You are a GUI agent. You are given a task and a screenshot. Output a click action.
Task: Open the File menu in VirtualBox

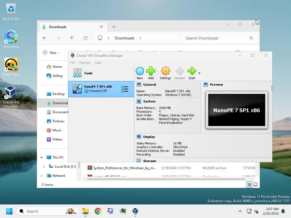coord(72,63)
